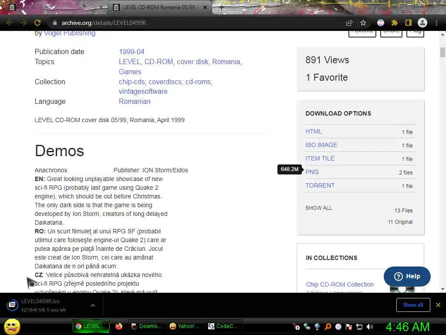This screenshot has height=335, width=446.
Task: Click the globe tray icon
Action: [318, 326]
